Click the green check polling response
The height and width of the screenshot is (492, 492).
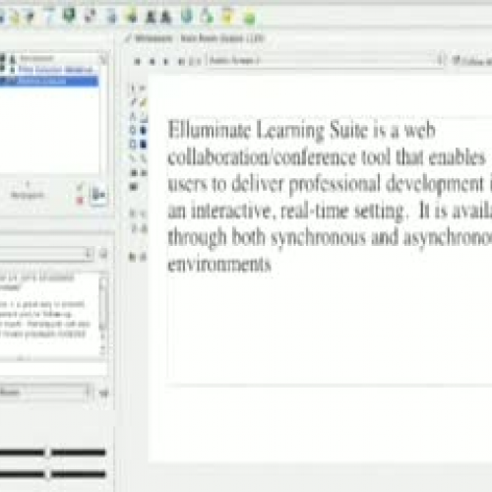80,188
